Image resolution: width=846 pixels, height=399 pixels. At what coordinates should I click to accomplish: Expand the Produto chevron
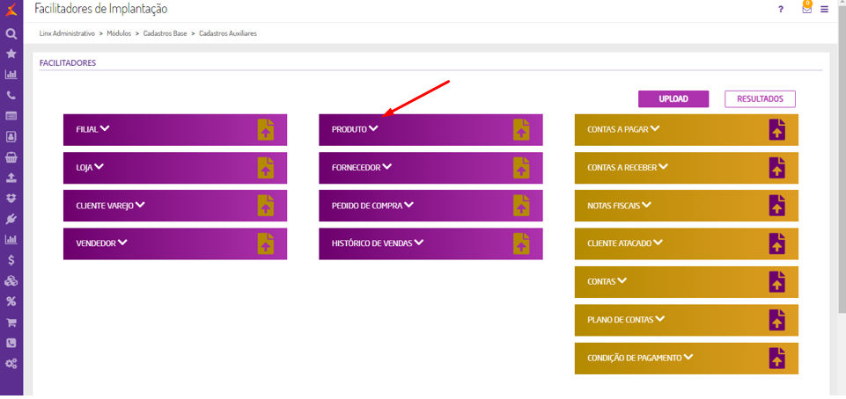(x=374, y=128)
